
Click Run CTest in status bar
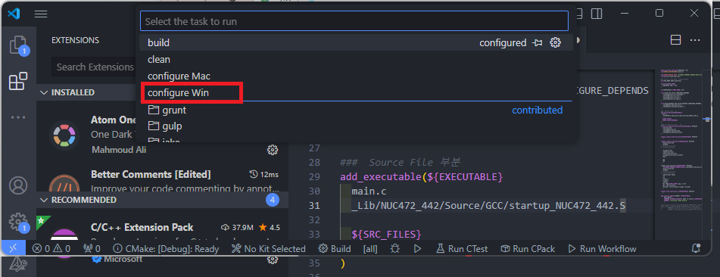point(462,249)
